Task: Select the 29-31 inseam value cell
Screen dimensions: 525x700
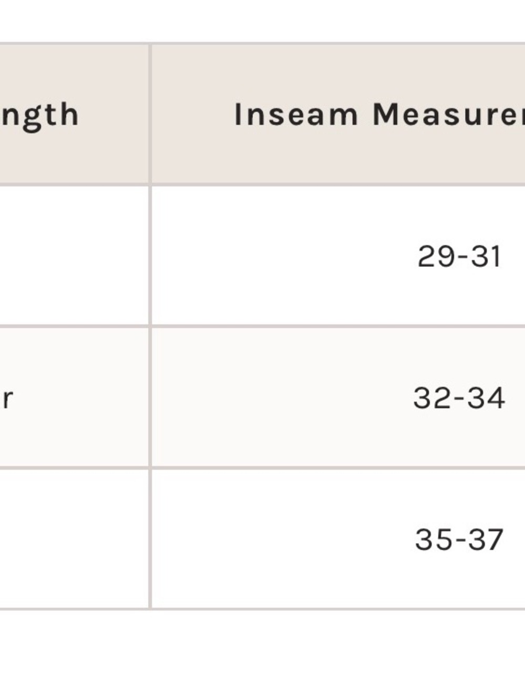Action: 338,256
